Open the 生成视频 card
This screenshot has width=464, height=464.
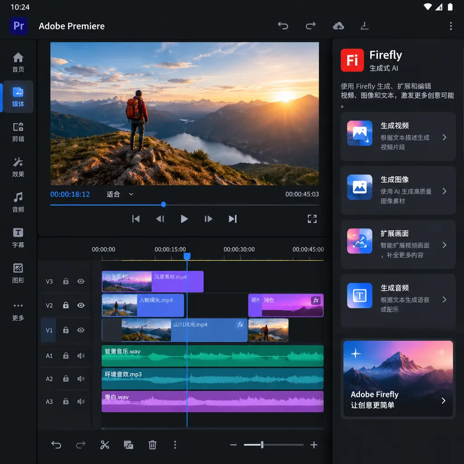(398, 136)
